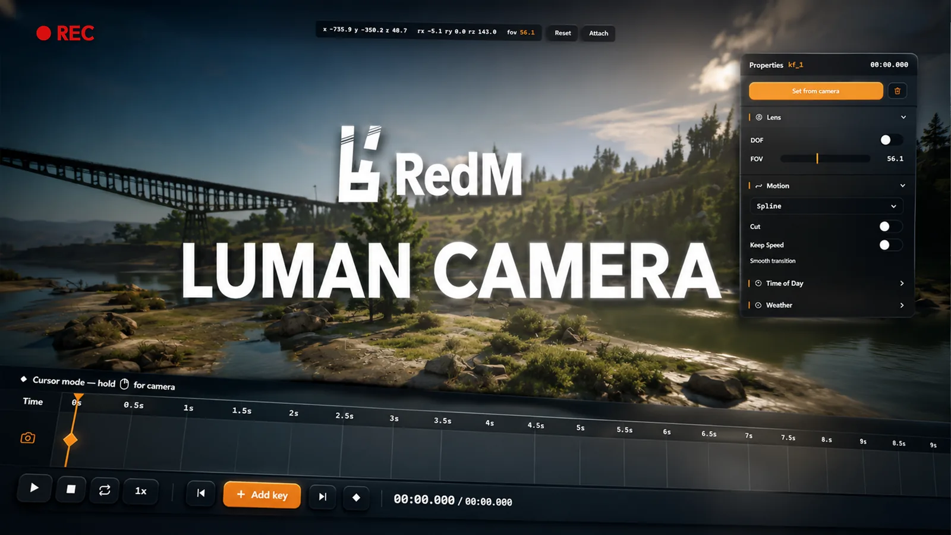Click the playhead marker at 0s
951x535 pixels.
(x=78, y=396)
